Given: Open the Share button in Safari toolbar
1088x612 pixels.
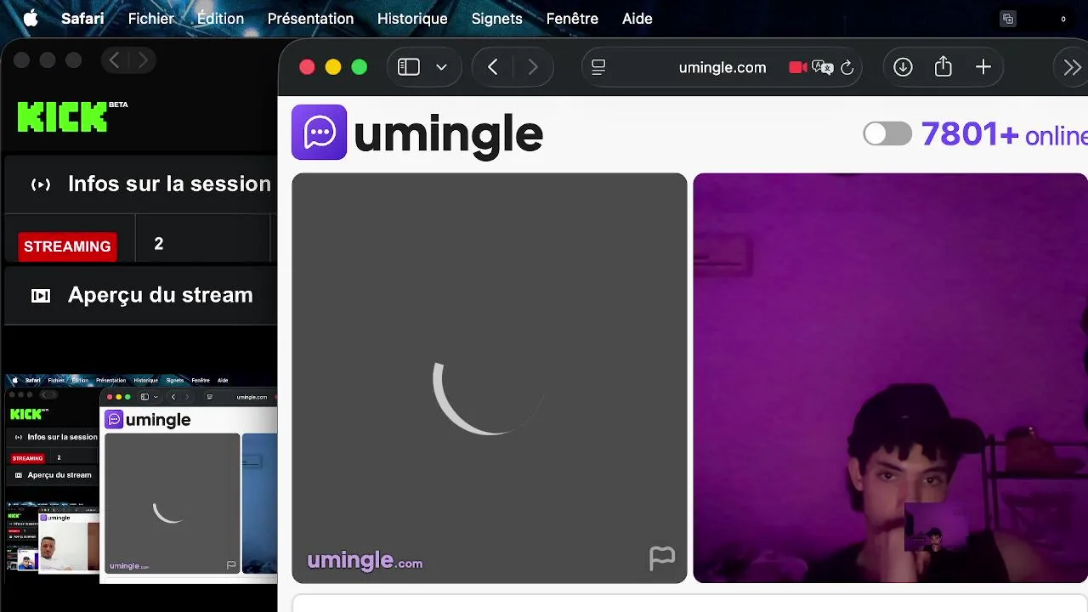Looking at the screenshot, I should (x=943, y=66).
